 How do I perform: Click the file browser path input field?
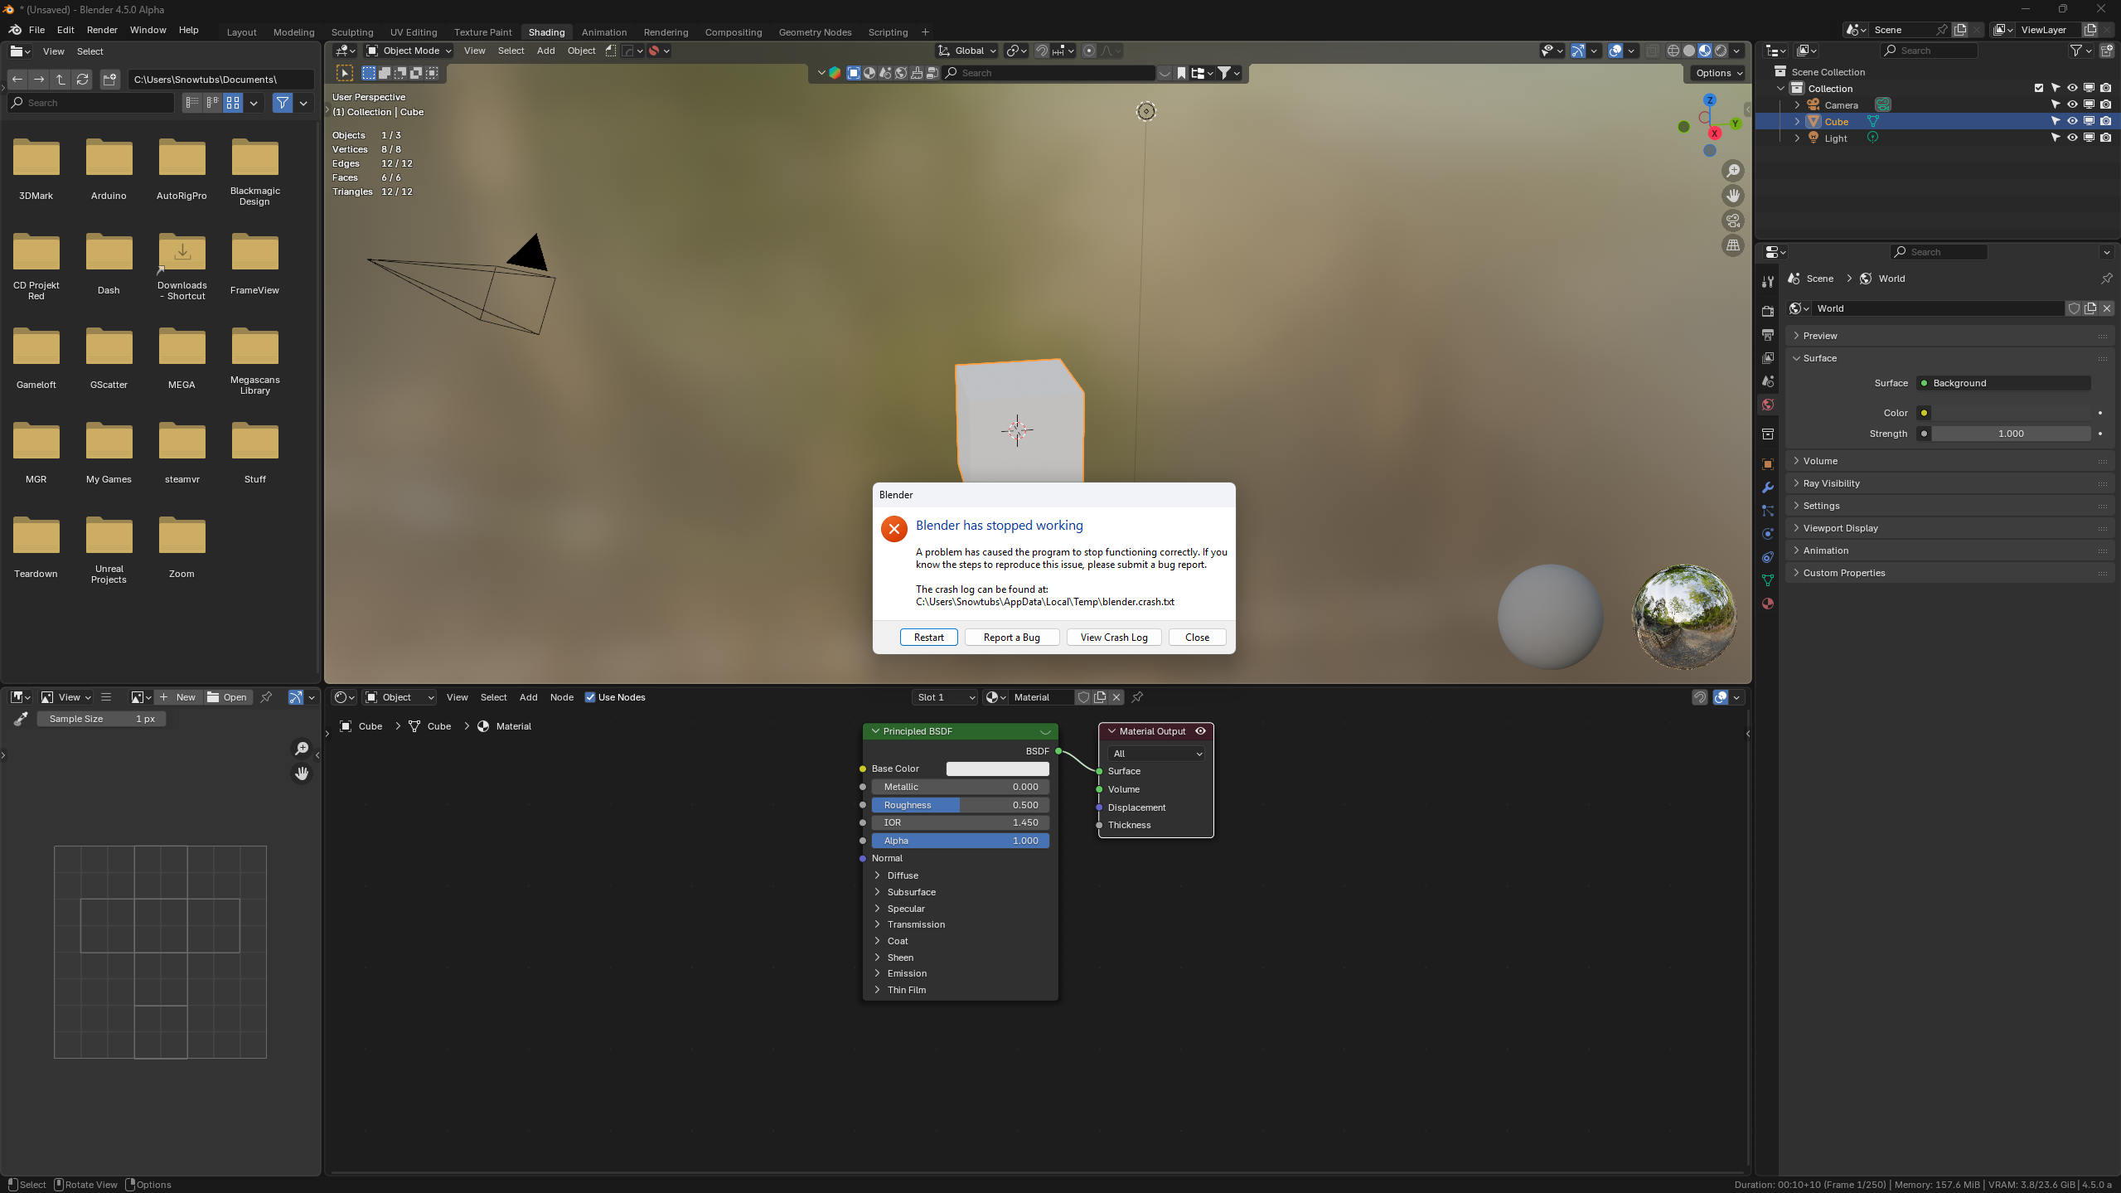[220, 80]
